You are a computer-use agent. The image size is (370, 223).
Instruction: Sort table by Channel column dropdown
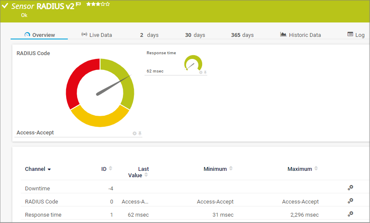tap(38, 169)
